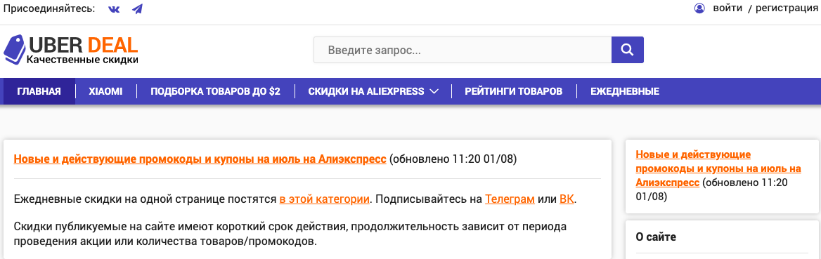Image resolution: width=821 pixels, height=259 pixels.
Task: Open Рейтинги товаров menu item
Action: point(514,91)
